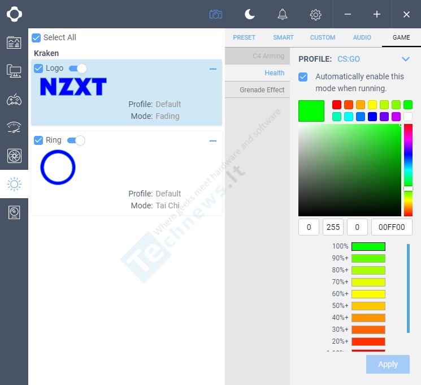
Task: Select the 80%+ health color bar
Action: (368, 270)
